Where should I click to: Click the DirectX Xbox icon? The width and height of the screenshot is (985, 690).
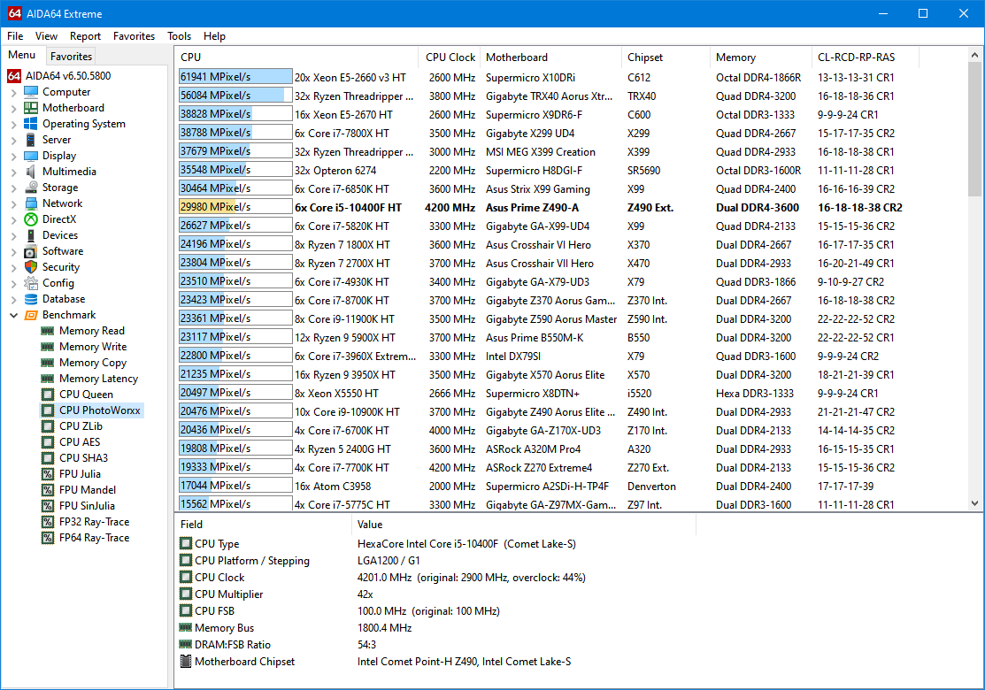pyautogui.click(x=31, y=219)
